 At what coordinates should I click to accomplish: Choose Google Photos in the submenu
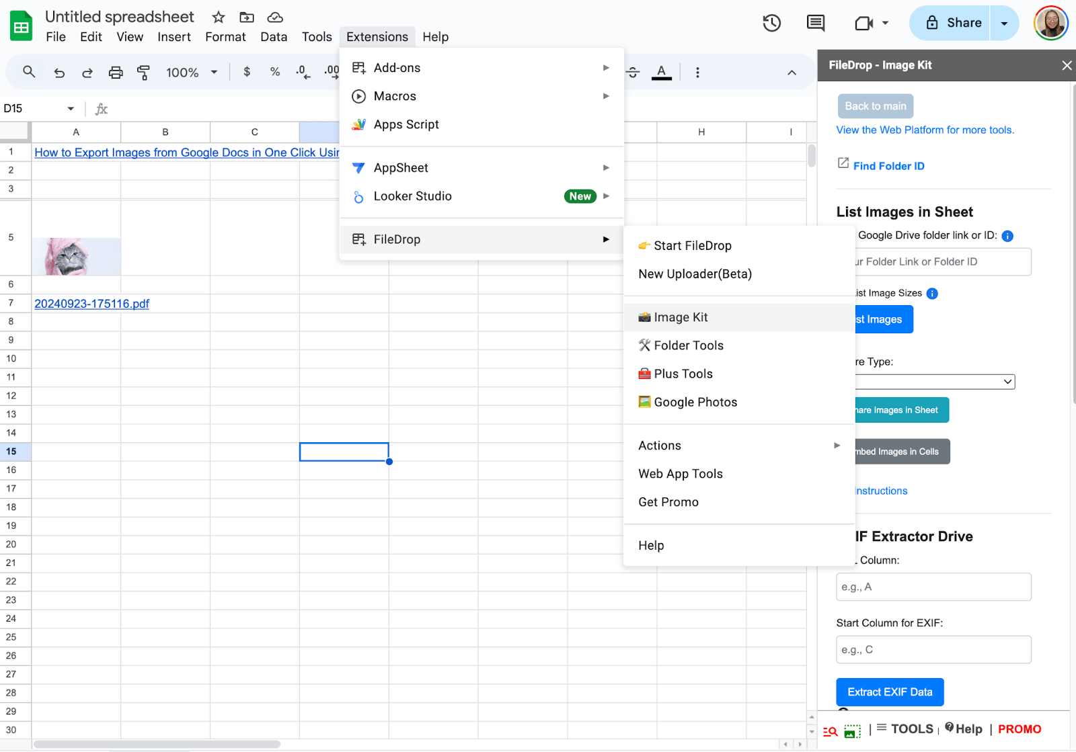[739, 402]
